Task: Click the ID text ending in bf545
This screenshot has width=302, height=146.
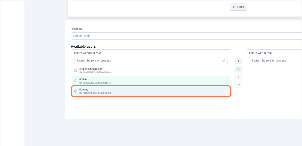Action: (95, 83)
